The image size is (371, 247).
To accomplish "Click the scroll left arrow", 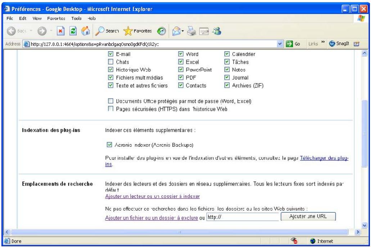I will (7, 232).
